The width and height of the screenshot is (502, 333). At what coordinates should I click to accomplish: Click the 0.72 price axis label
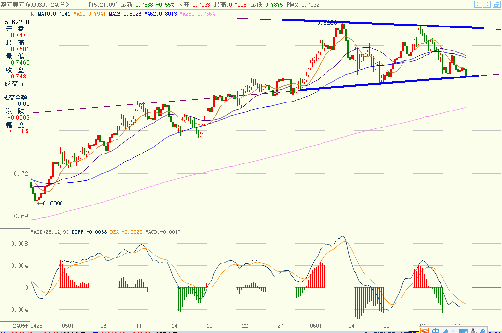[21, 173]
